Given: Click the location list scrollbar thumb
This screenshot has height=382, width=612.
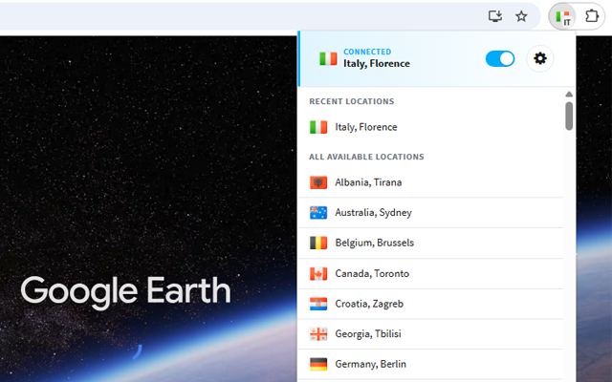Looking at the screenshot, I should [569, 116].
